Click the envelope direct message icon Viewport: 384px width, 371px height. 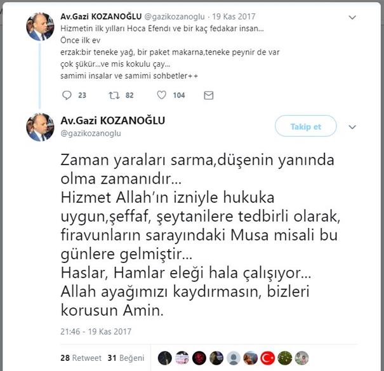[x=208, y=95]
